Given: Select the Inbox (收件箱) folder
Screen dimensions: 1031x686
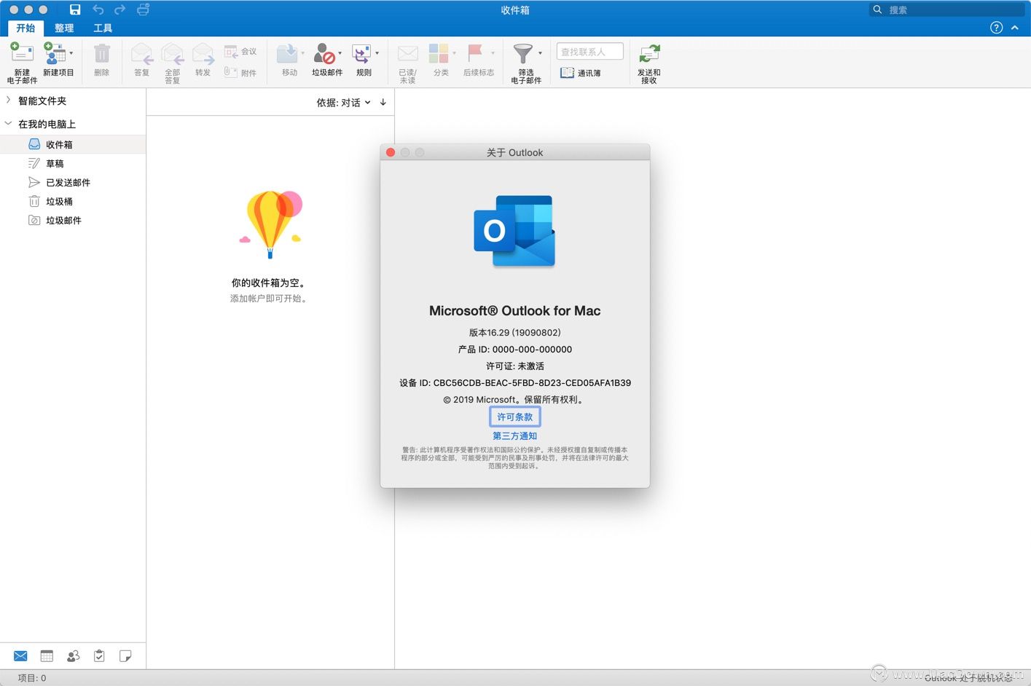Looking at the screenshot, I should 73,144.
